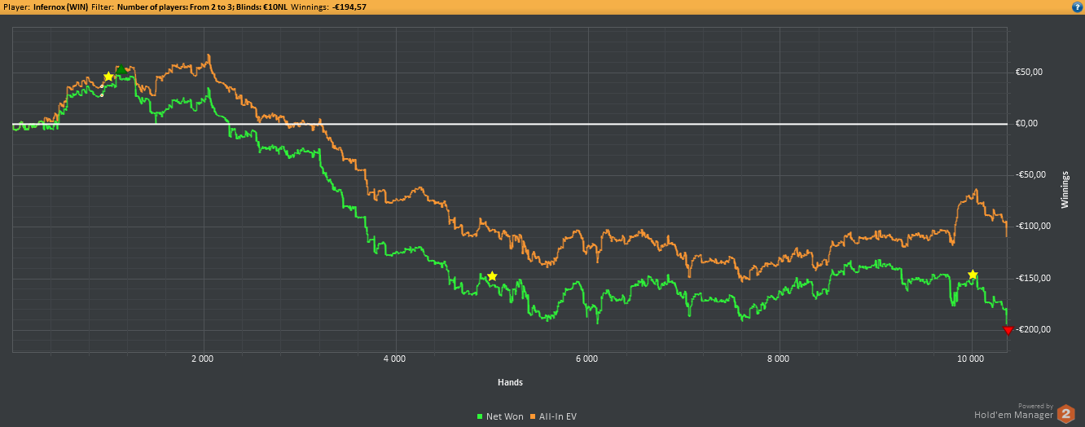Image resolution: width=1085 pixels, height=427 pixels.
Task: Toggle the Net Won legend entry
Action: click(500, 416)
